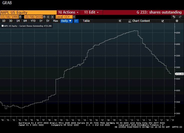The height and width of the screenshot is (133, 184).
Task: Select the 1Y range tab
Action: 41,21
